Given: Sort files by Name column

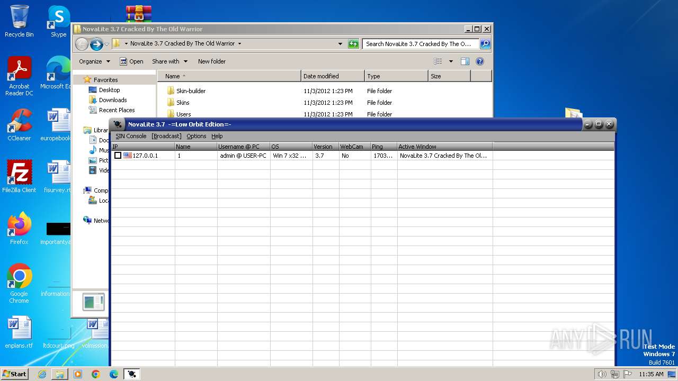Looking at the screenshot, I should tap(229, 76).
